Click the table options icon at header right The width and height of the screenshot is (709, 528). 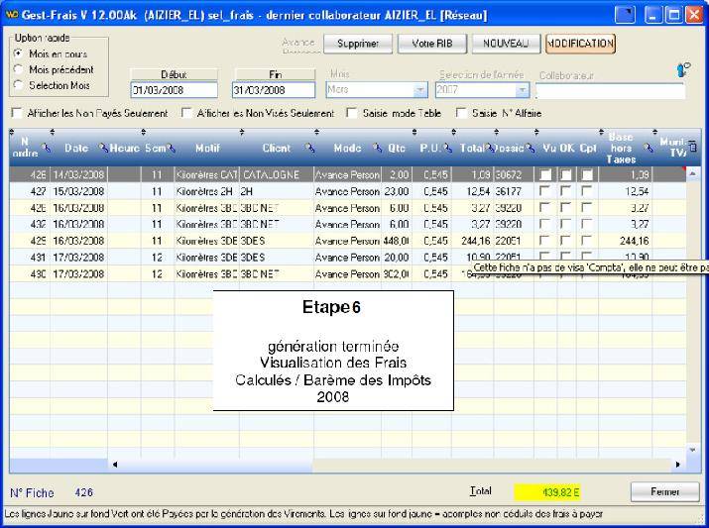[692, 147]
